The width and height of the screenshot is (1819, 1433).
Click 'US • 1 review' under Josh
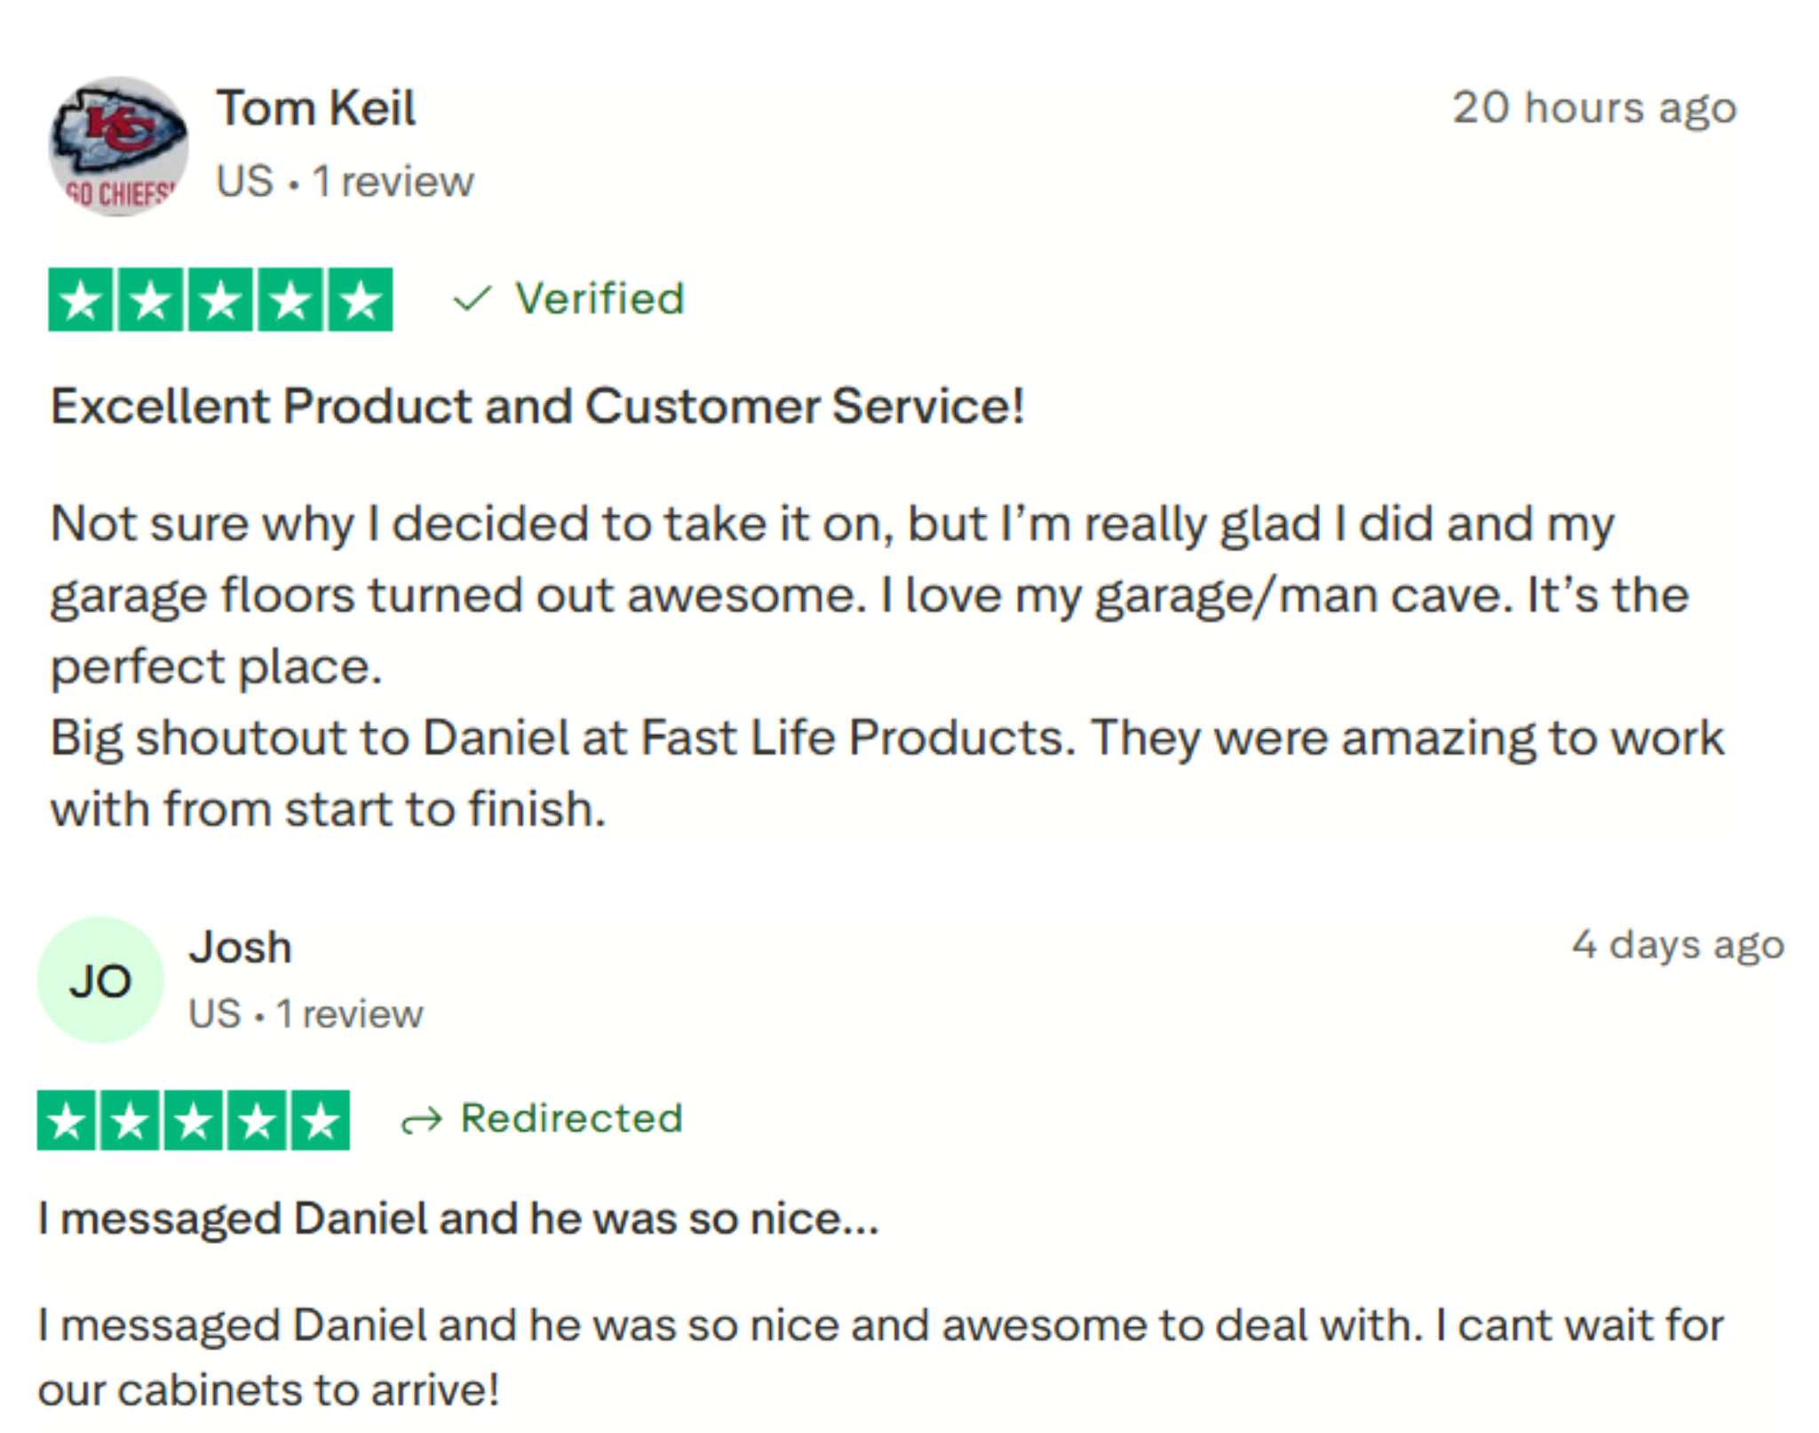pos(306,1014)
